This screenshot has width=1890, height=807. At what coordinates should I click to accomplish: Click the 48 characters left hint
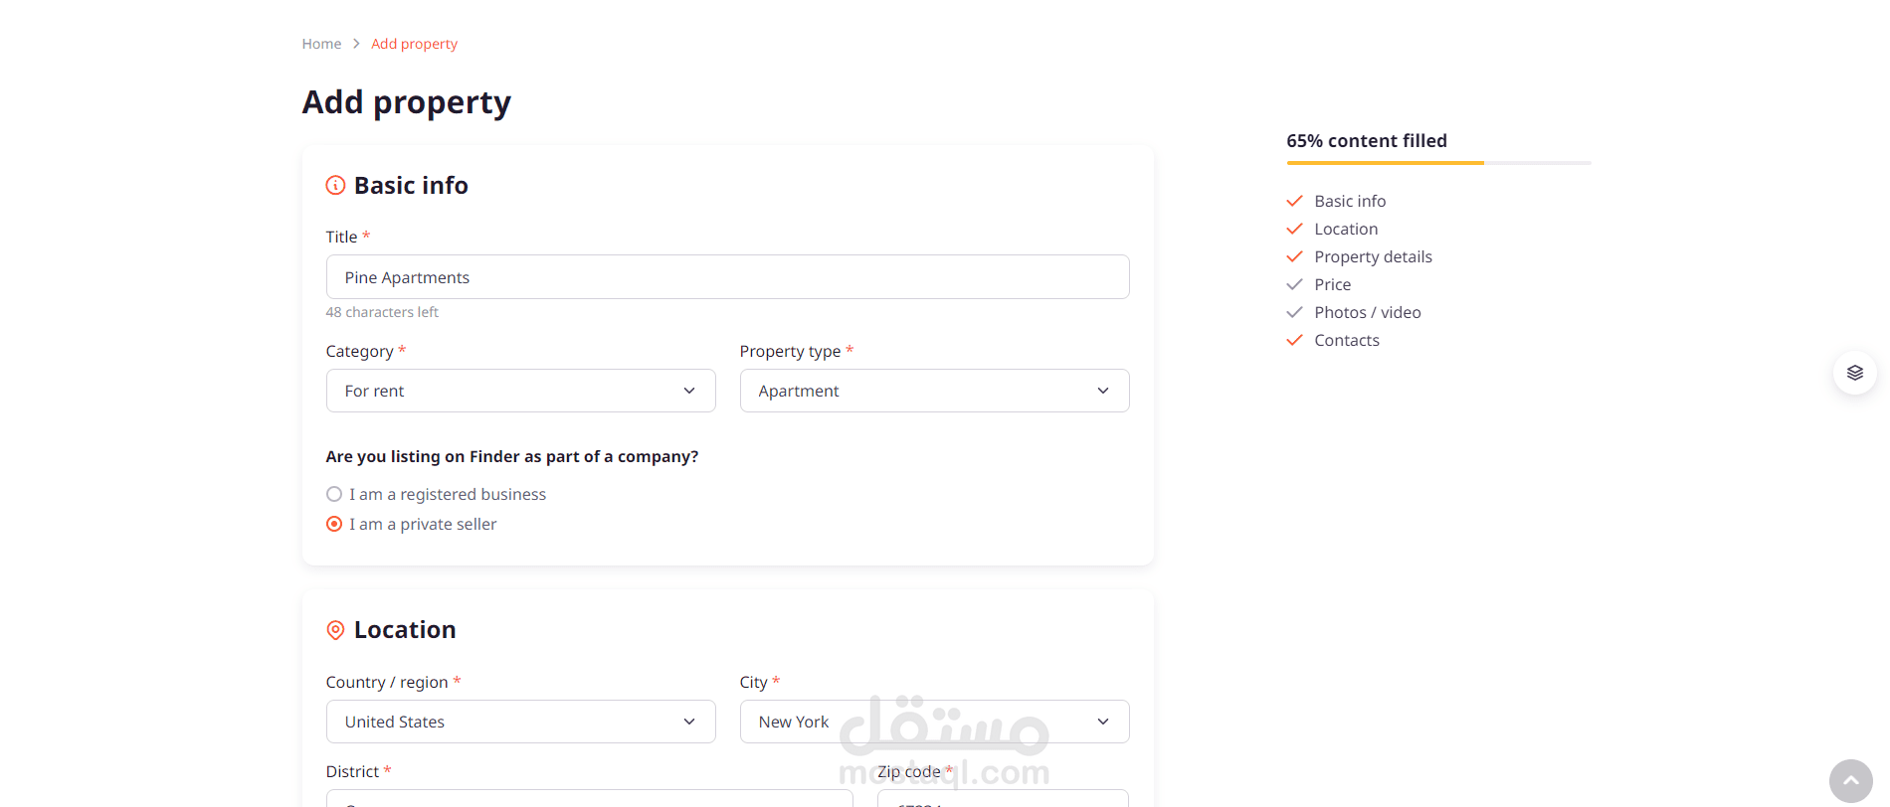click(382, 312)
